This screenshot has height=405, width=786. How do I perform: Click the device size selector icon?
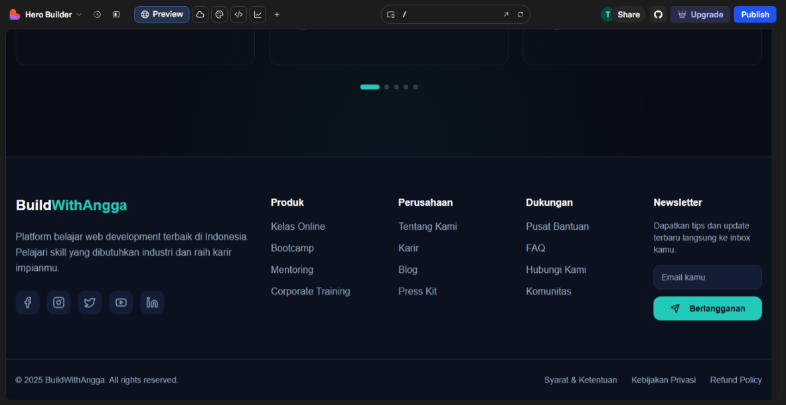(x=391, y=15)
